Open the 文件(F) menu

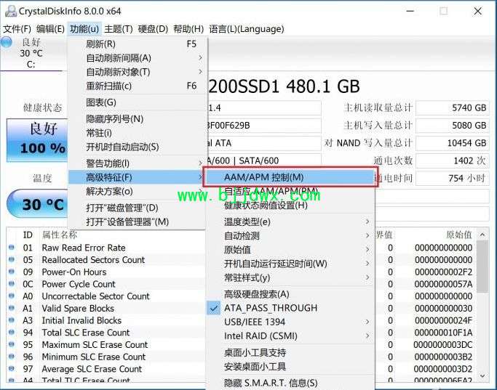(17, 29)
